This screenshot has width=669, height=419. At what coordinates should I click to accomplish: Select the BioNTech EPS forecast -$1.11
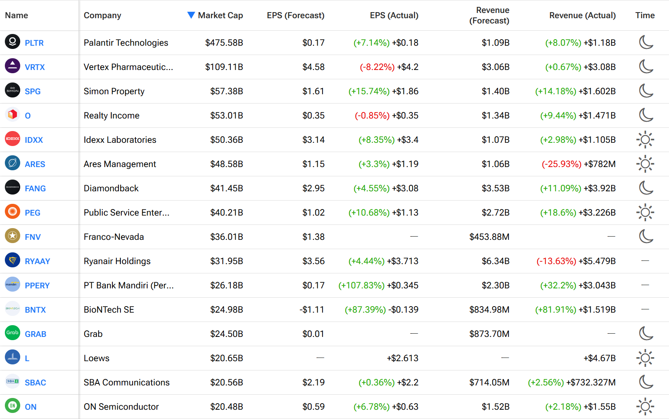point(312,310)
